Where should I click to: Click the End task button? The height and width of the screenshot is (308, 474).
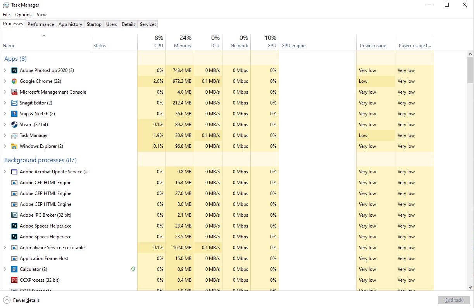454,300
